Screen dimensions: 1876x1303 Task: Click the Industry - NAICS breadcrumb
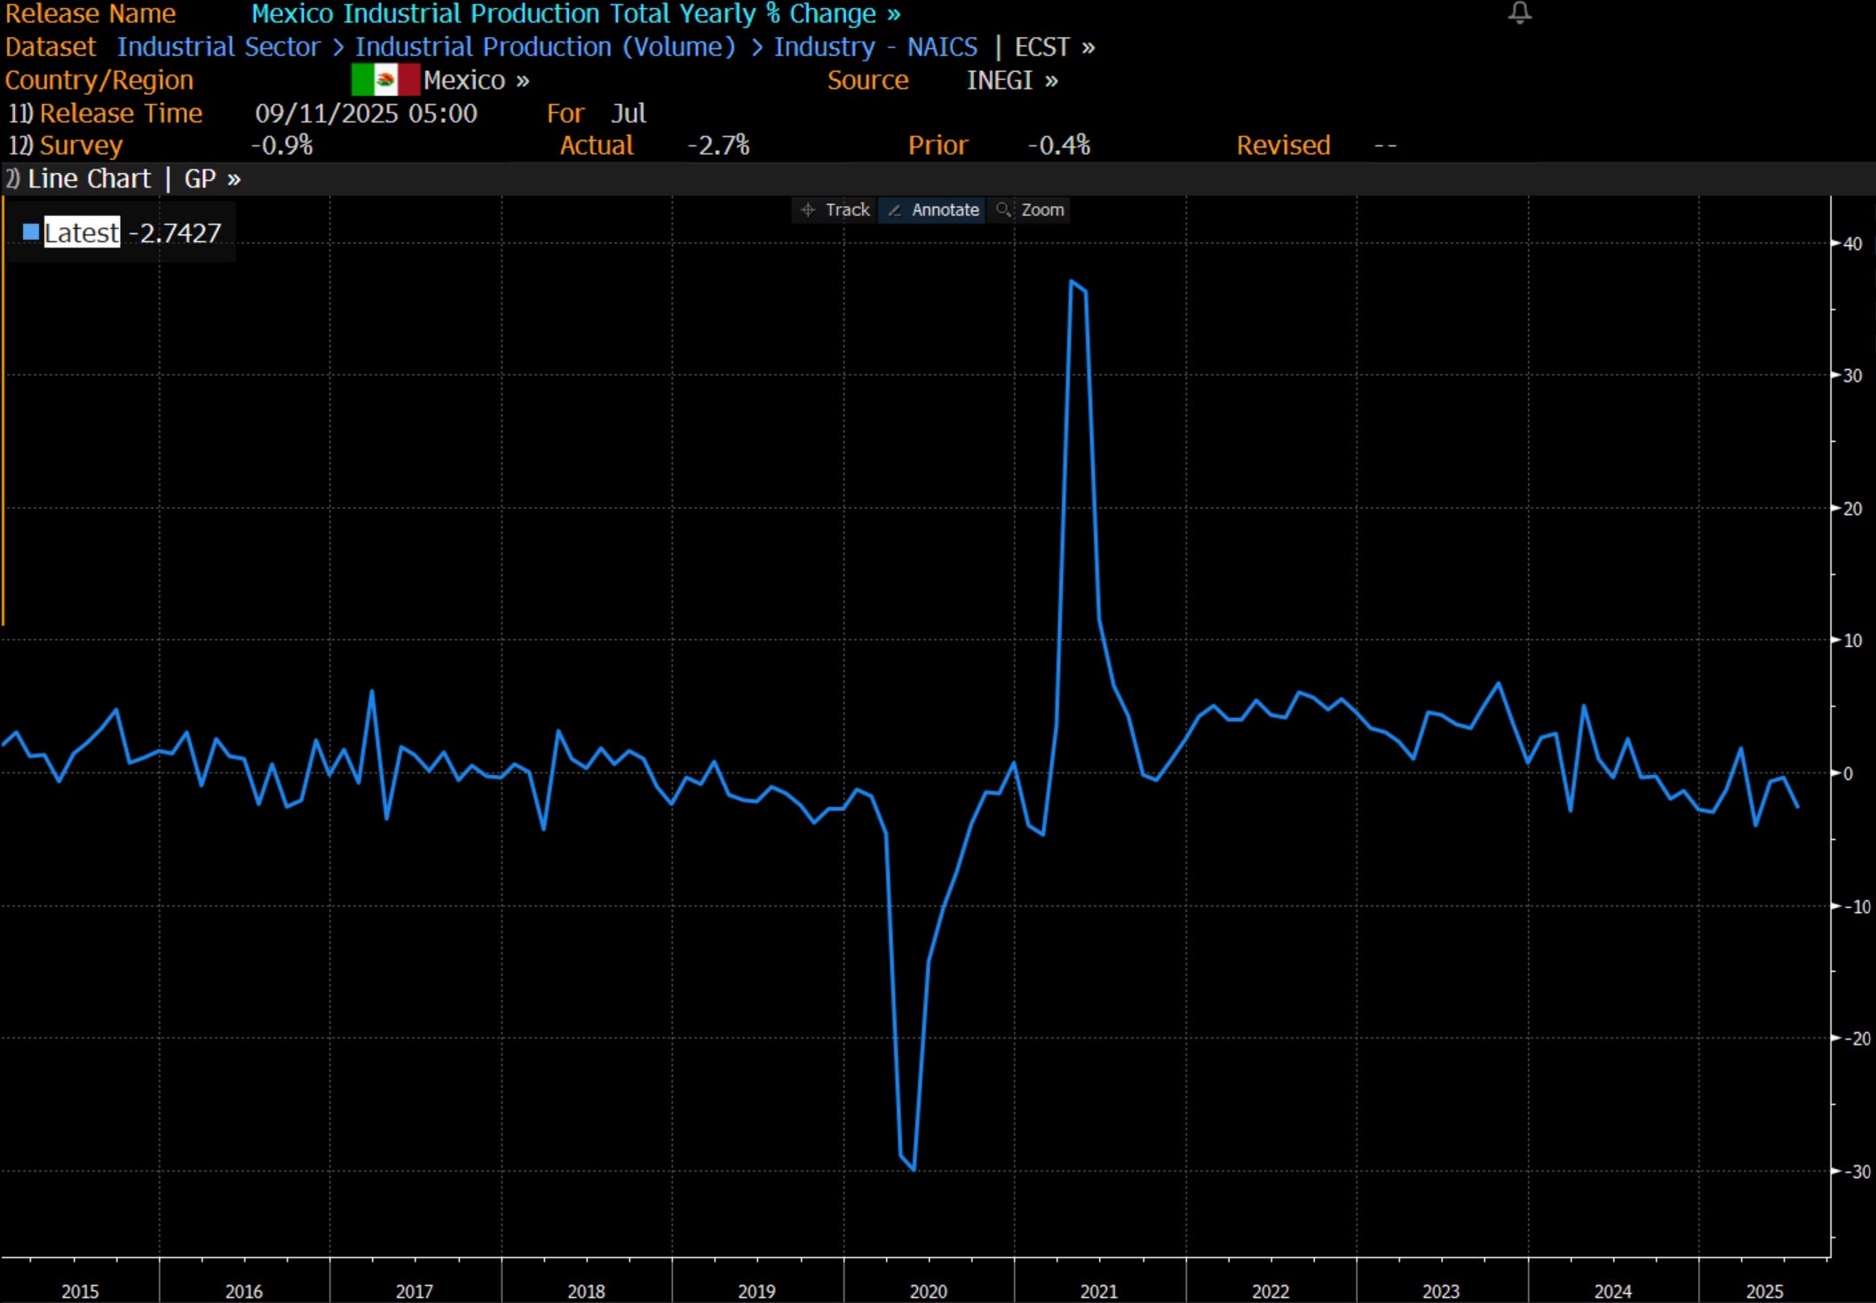pos(875,47)
